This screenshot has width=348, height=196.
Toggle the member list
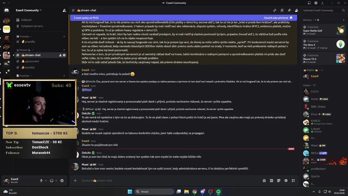click(296, 10)
